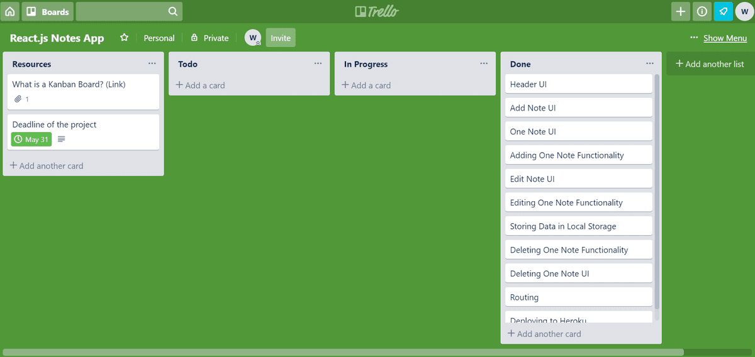Click the Trello logo in header
The width and height of the screenshot is (755, 357).
(x=377, y=11)
